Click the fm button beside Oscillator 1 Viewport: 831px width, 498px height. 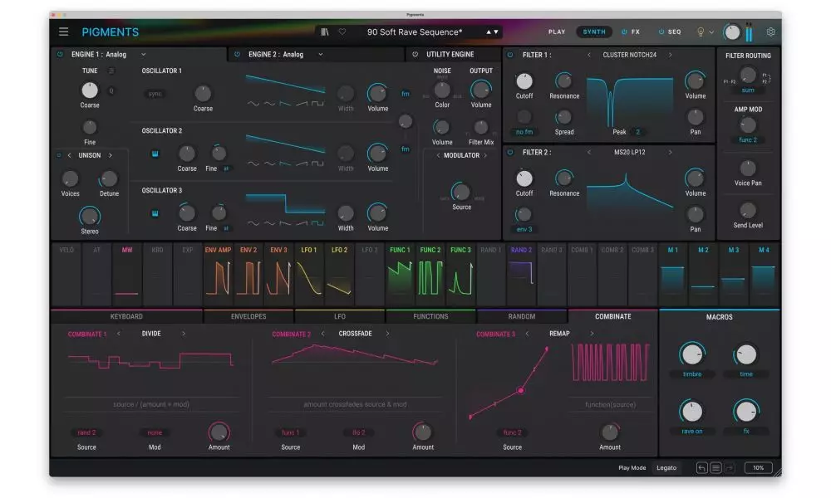pyautogui.click(x=406, y=94)
